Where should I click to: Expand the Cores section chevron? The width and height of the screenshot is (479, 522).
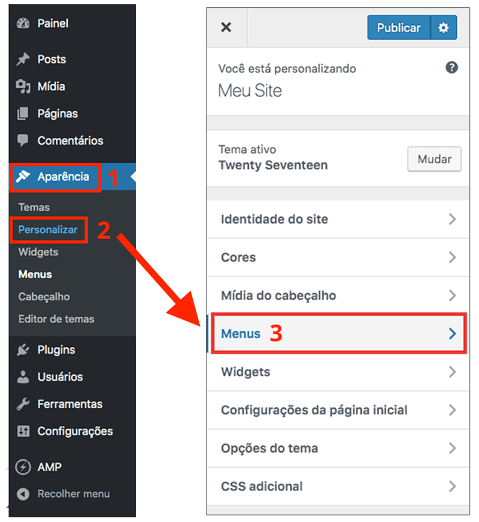click(453, 257)
